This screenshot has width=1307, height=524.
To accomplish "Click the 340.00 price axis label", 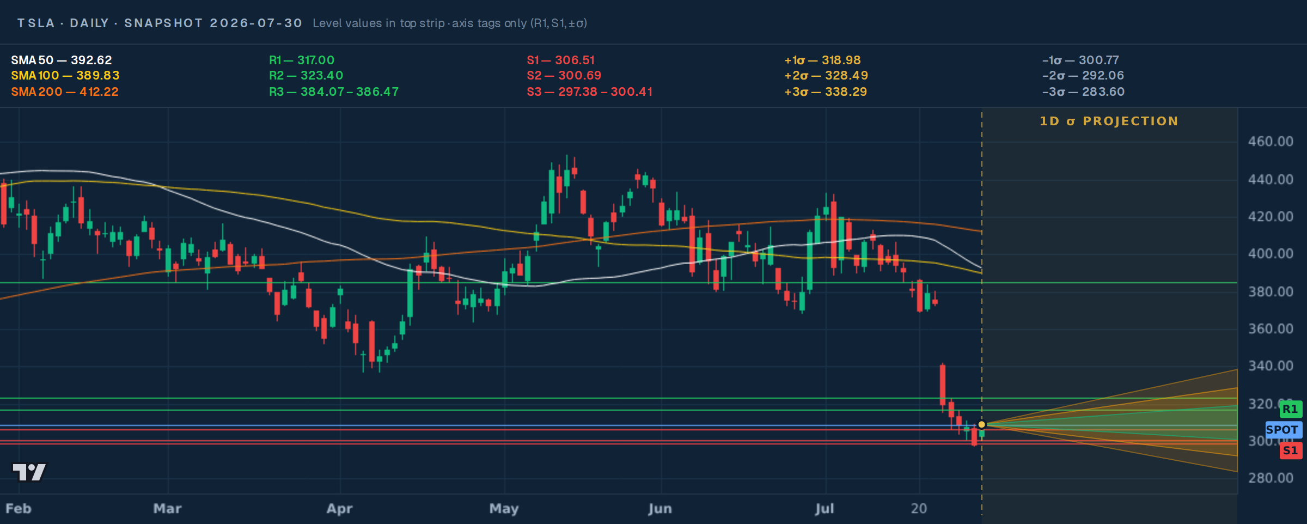I will [1271, 366].
